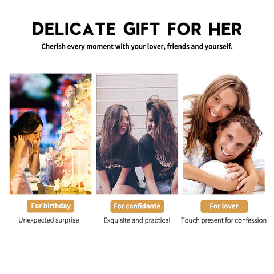The height and width of the screenshot is (274, 274).
Task: Select the two laughing friends photo
Action: tap(137, 134)
